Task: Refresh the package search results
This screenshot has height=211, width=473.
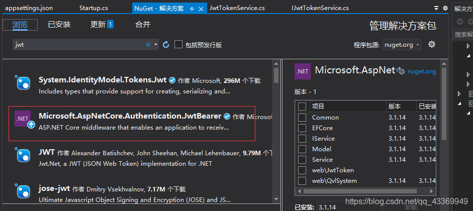Action: (165, 45)
